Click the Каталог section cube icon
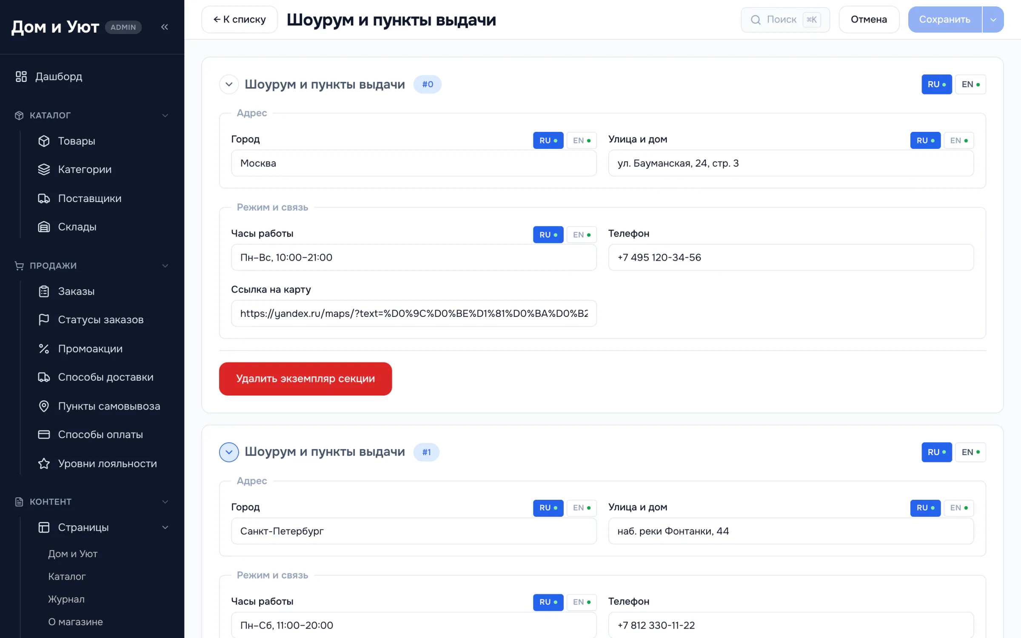The image size is (1021, 638). tap(19, 115)
